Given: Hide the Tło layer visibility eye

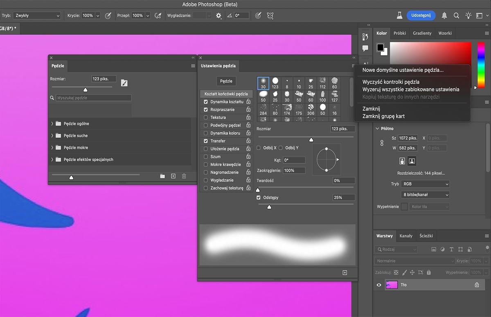Looking at the screenshot, I should [x=379, y=285].
